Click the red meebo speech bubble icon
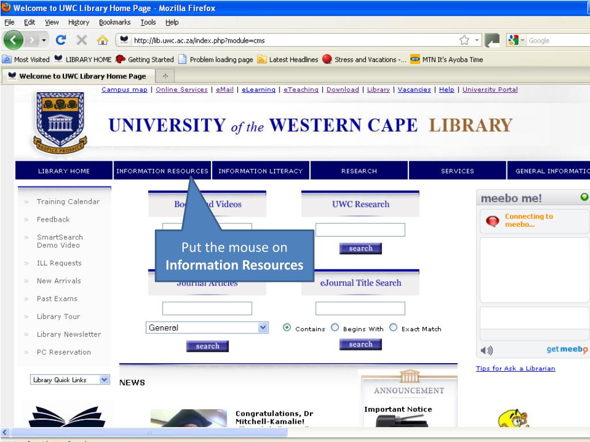Image resolution: width=590 pixels, height=442 pixels. (x=492, y=220)
